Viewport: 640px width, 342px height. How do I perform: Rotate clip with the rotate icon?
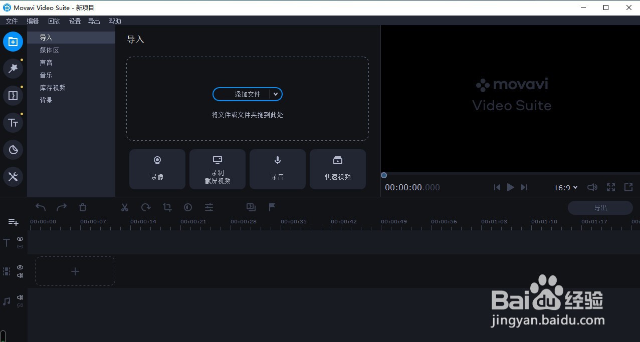(x=146, y=207)
